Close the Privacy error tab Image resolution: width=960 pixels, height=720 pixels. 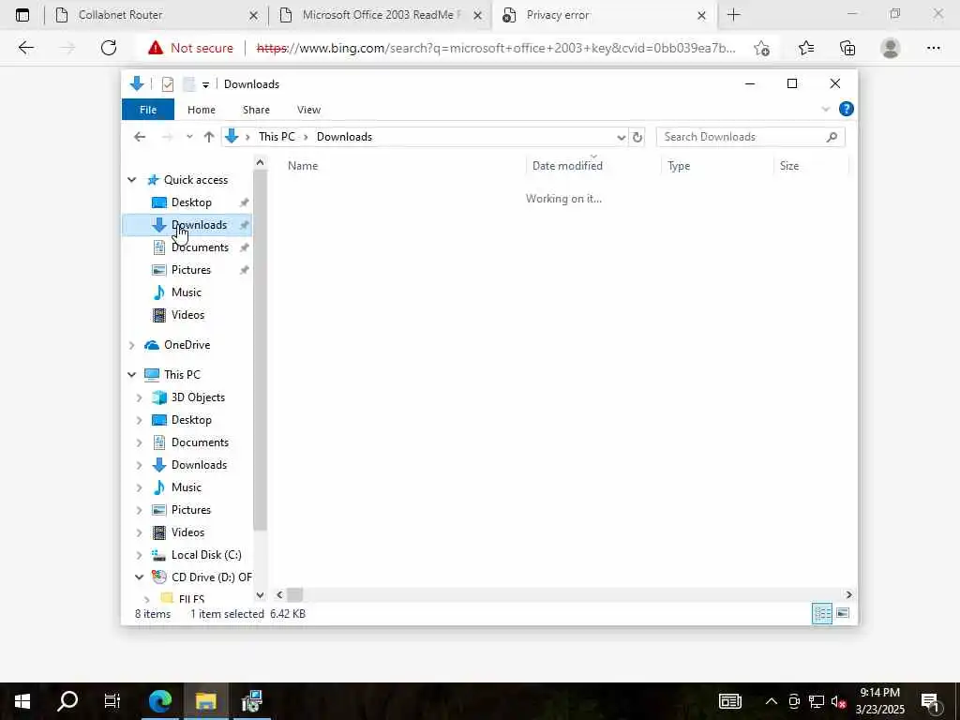(701, 15)
